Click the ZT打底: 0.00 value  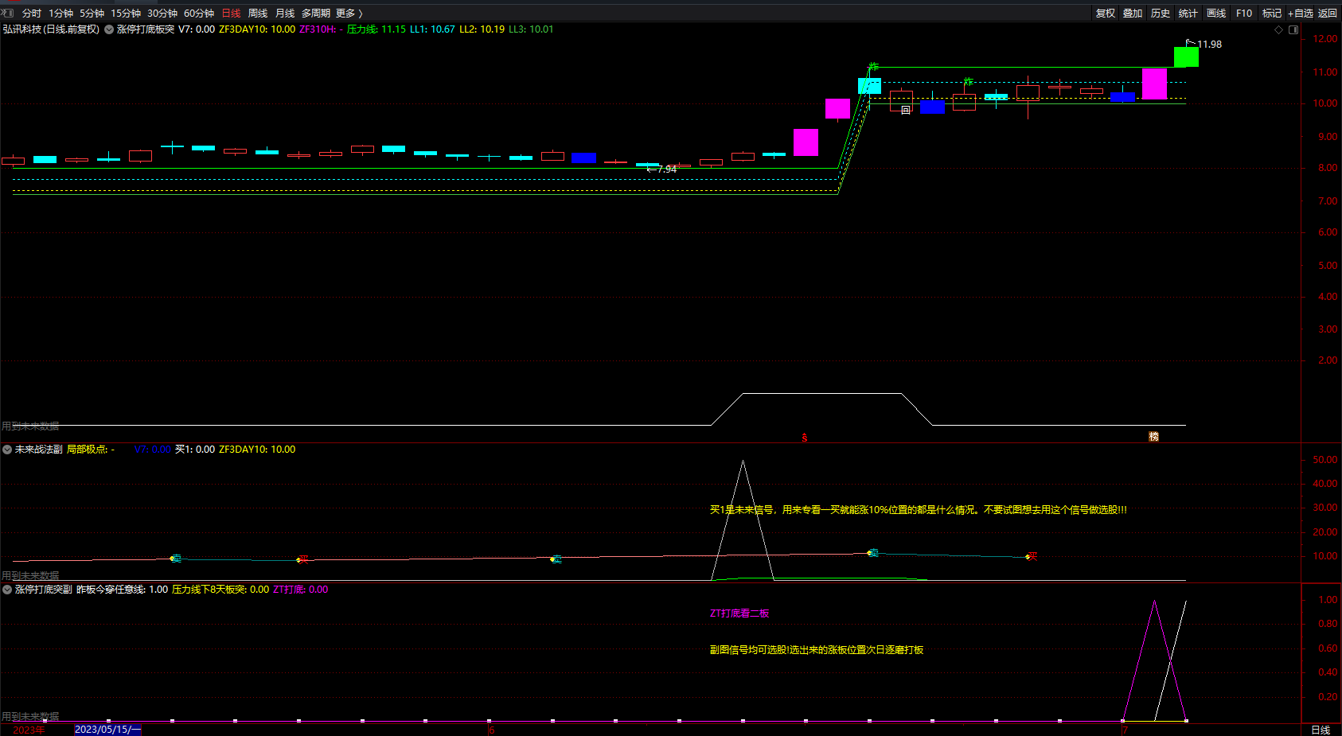pos(300,590)
